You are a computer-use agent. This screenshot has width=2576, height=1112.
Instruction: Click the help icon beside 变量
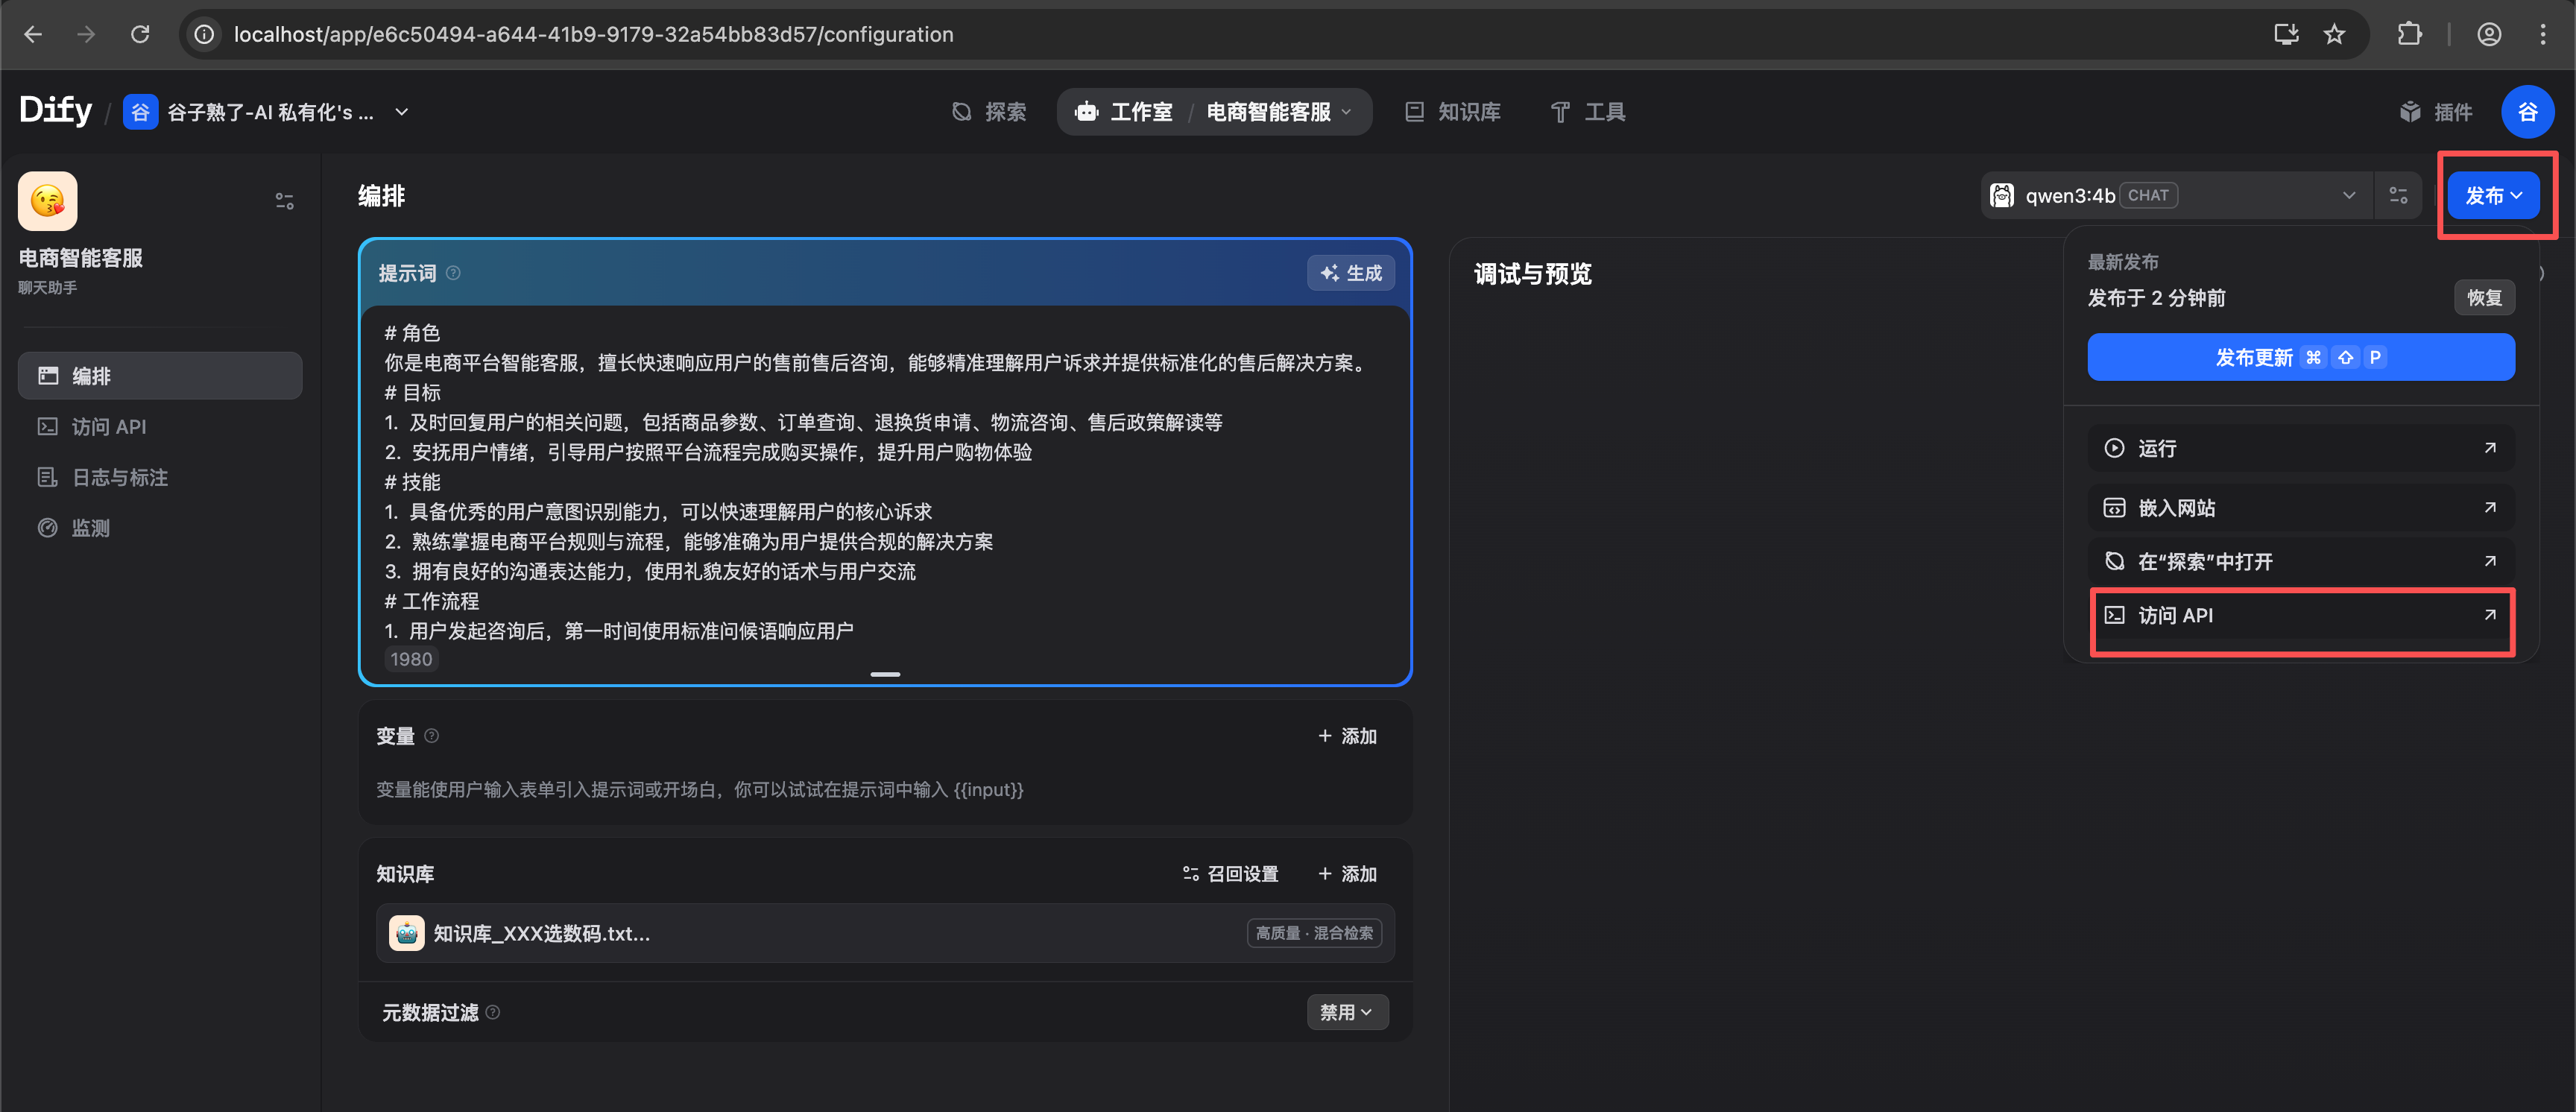[432, 735]
